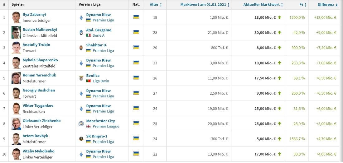Click England flag next to Premier League
The width and height of the screenshot is (343, 163).
(x=89, y=126)
